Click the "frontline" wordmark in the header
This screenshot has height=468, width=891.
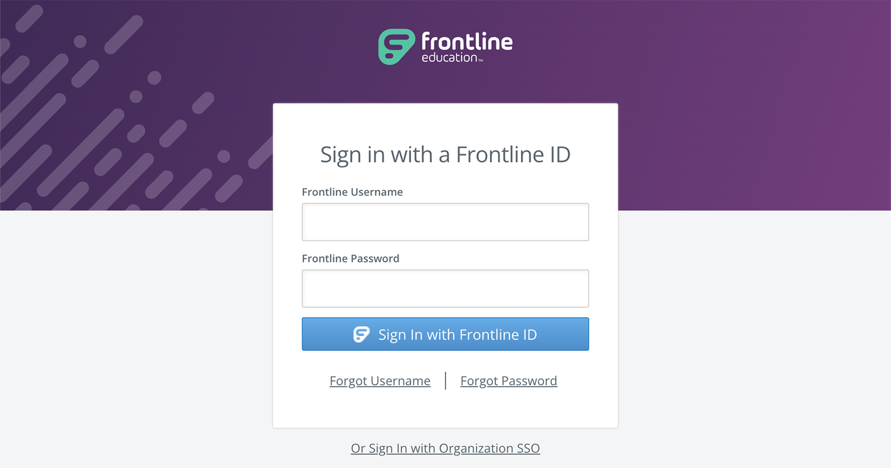click(x=467, y=42)
